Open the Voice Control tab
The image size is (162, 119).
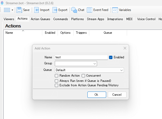(146, 19)
